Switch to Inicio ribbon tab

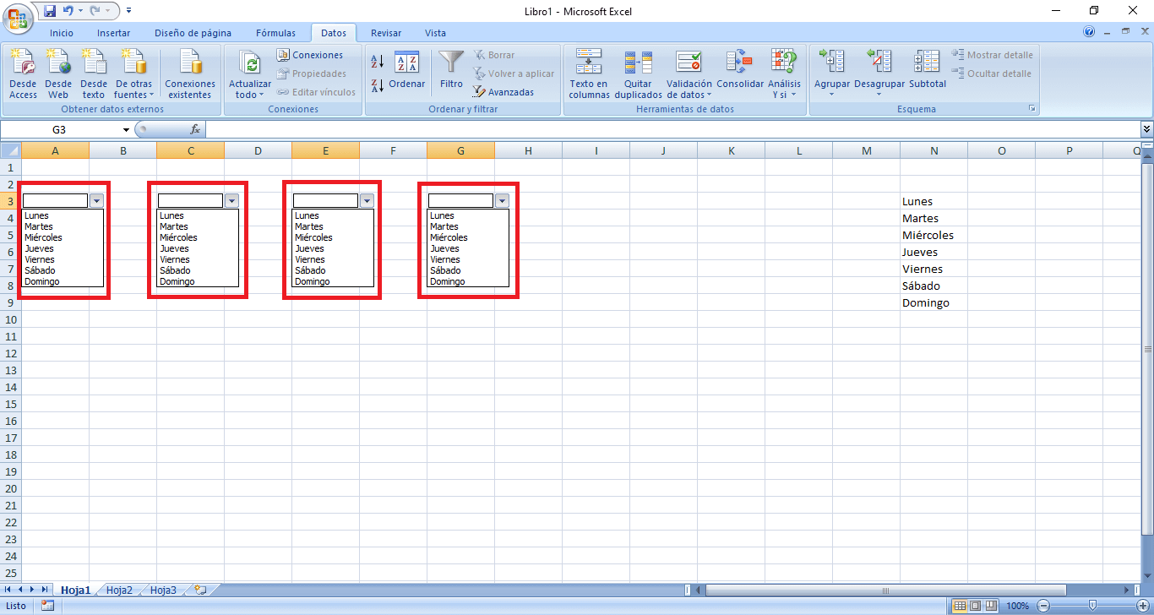click(62, 33)
